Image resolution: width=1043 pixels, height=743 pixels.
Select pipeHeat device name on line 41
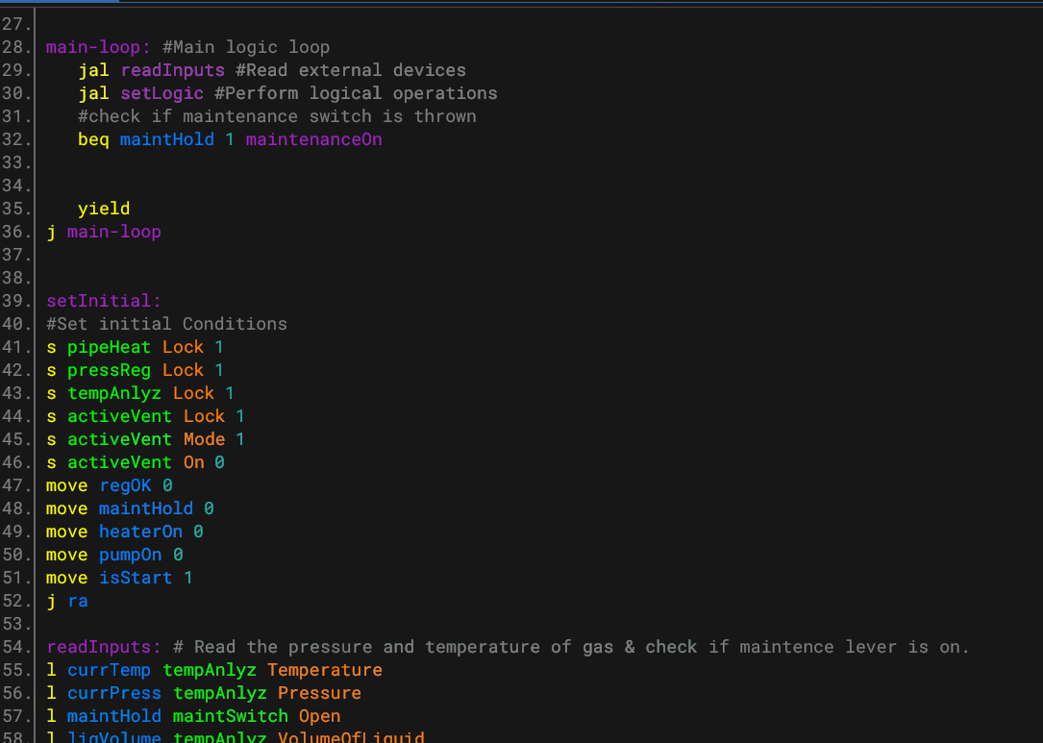coord(109,347)
